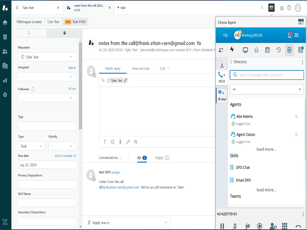This screenshot has height=230, width=307.
Task: Expand the Assignee dropdown
Action: pyautogui.click(x=47, y=77)
